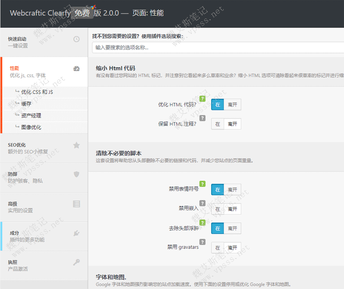Enable the 保留 HTML 注释 option

click(x=218, y=124)
